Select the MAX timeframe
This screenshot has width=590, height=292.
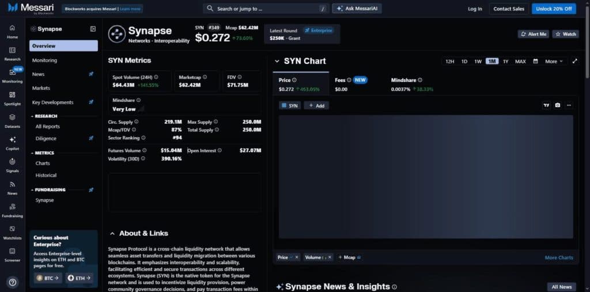(x=520, y=61)
